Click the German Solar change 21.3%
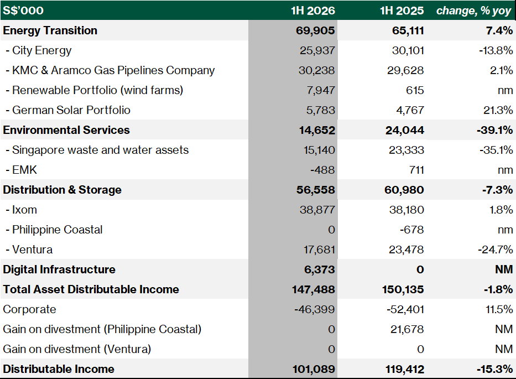Screen dimensions: 516x379 coord(498,110)
